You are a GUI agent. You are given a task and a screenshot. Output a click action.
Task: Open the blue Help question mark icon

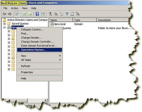[x=37, y=14]
